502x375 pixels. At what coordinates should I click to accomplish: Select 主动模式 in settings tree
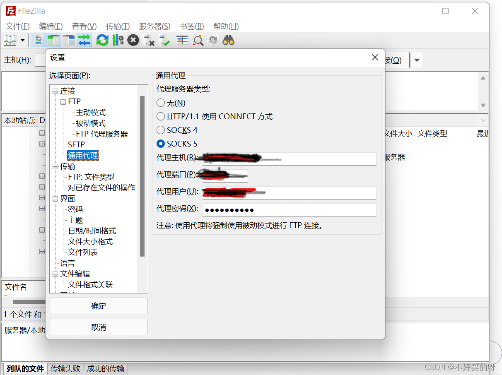coord(91,113)
